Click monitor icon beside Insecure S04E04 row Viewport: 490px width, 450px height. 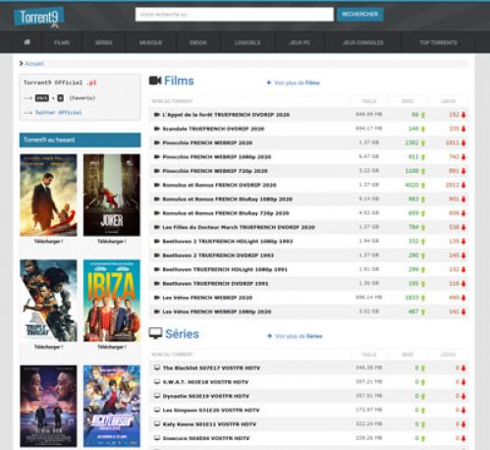click(x=157, y=438)
